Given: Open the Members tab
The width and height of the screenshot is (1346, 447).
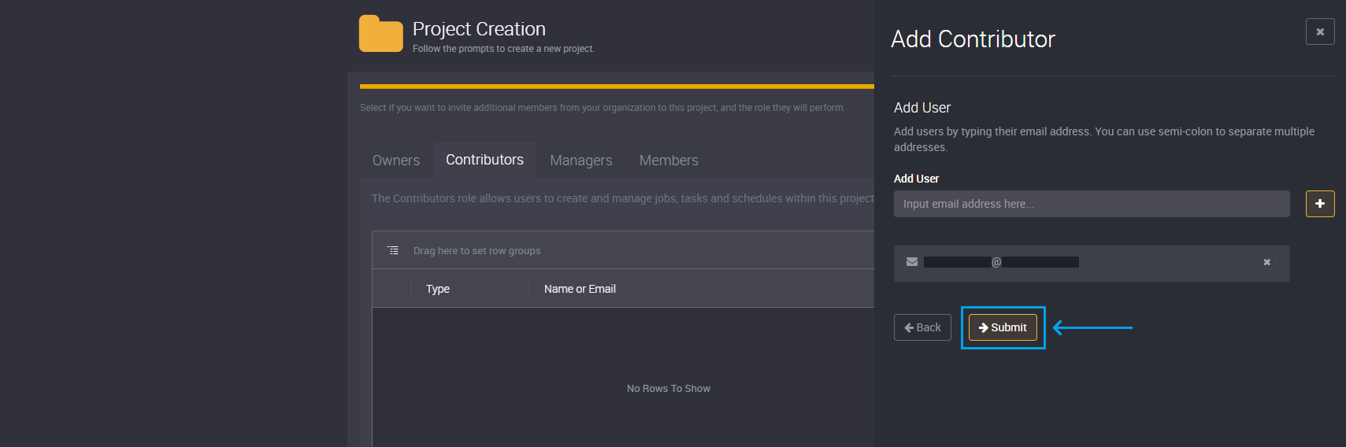Looking at the screenshot, I should tap(669, 161).
